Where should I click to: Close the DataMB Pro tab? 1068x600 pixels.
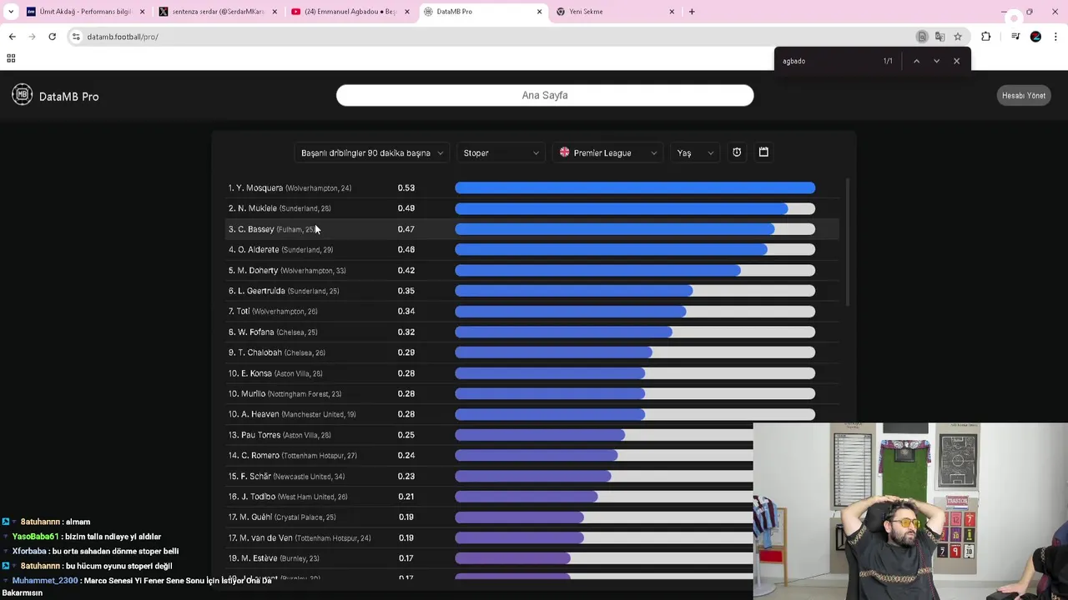click(539, 12)
